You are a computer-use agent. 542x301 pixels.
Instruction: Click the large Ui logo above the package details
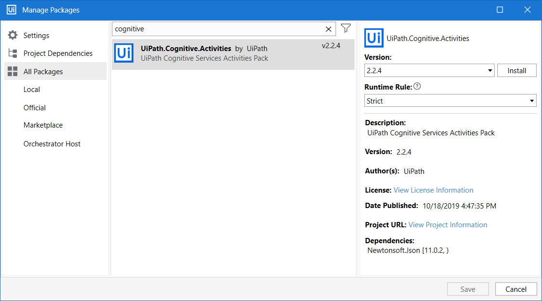click(373, 38)
